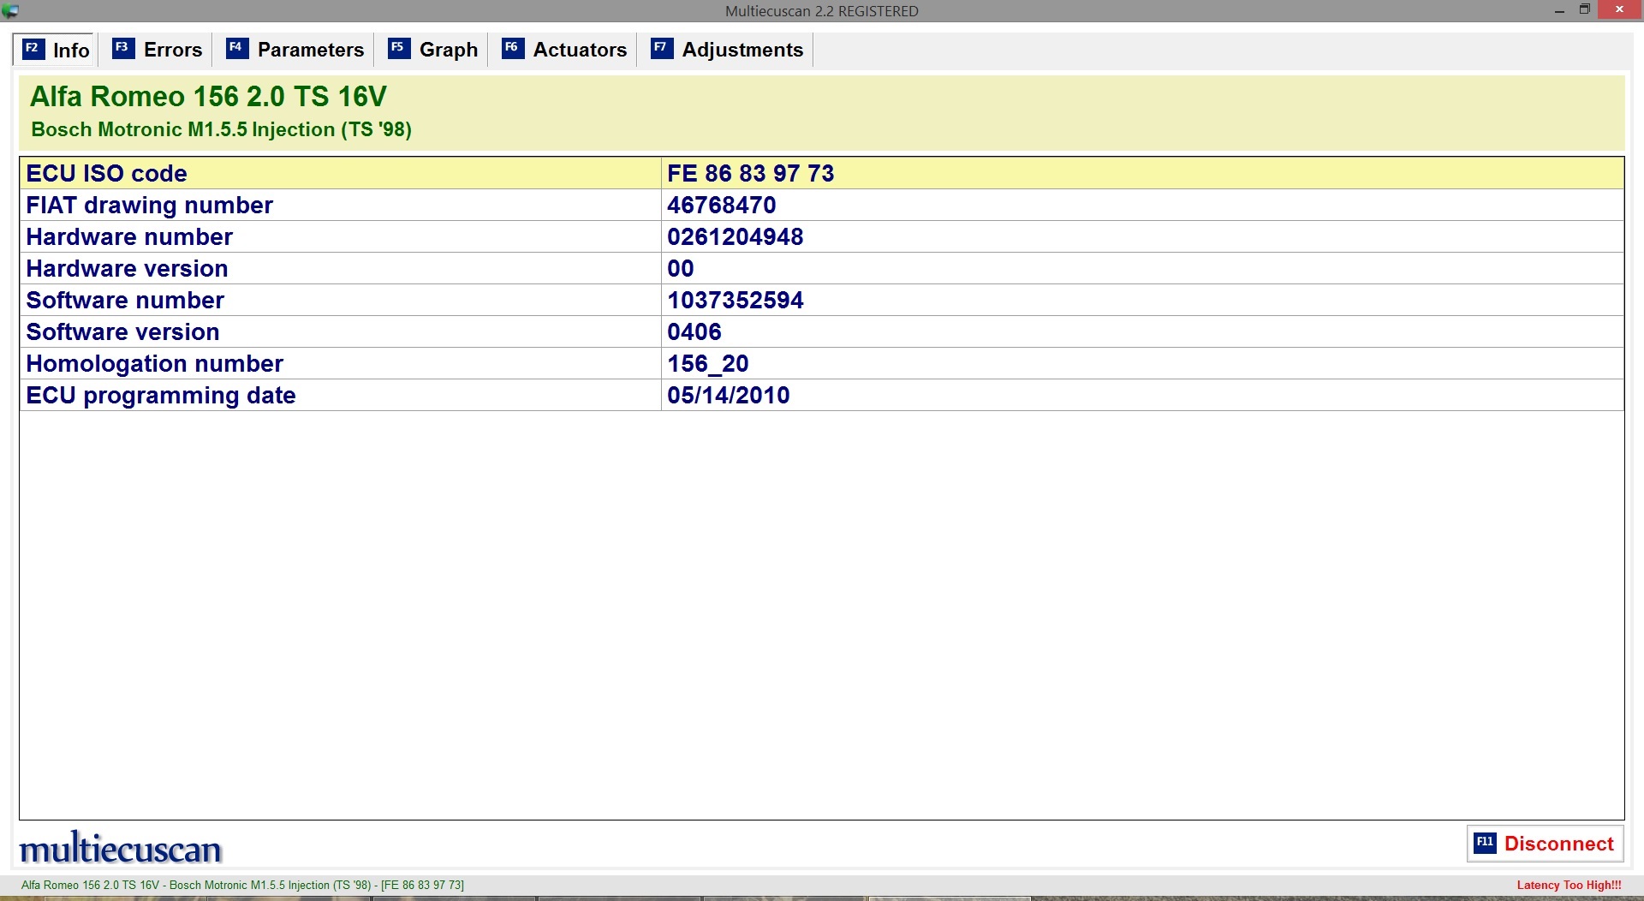This screenshot has height=901, width=1644.
Task: Click the F2 key icon beside Info
Action: tap(33, 49)
